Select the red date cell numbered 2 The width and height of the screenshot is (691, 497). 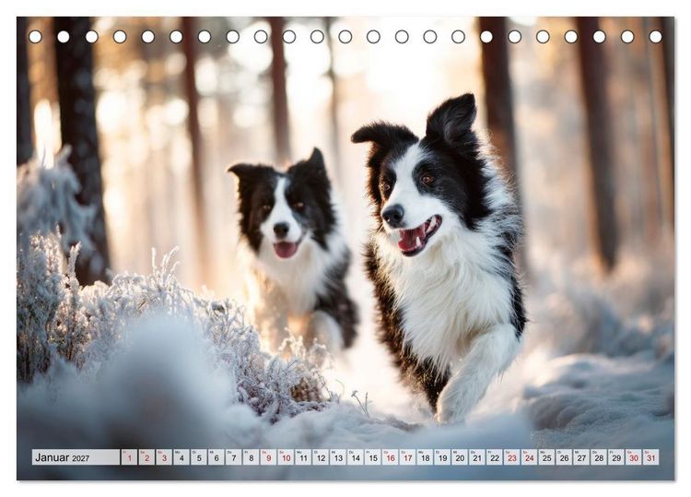click(x=146, y=456)
